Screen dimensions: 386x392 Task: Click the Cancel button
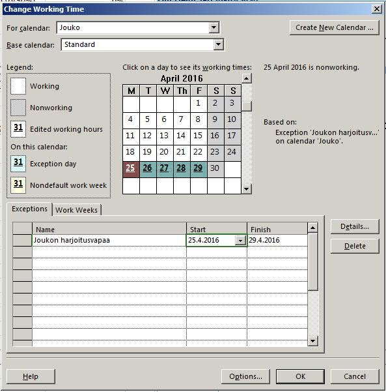(x=355, y=376)
